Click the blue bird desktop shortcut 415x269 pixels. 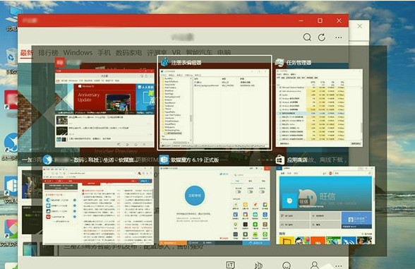(11, 143)
